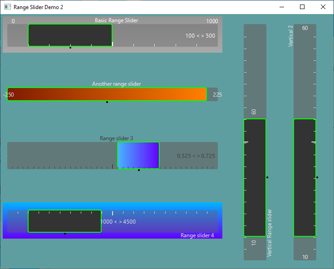The width and height of the screenshot is (334, 269).
Task: Close the Range Slider Demo 2 window
Action: click(323, 7)
